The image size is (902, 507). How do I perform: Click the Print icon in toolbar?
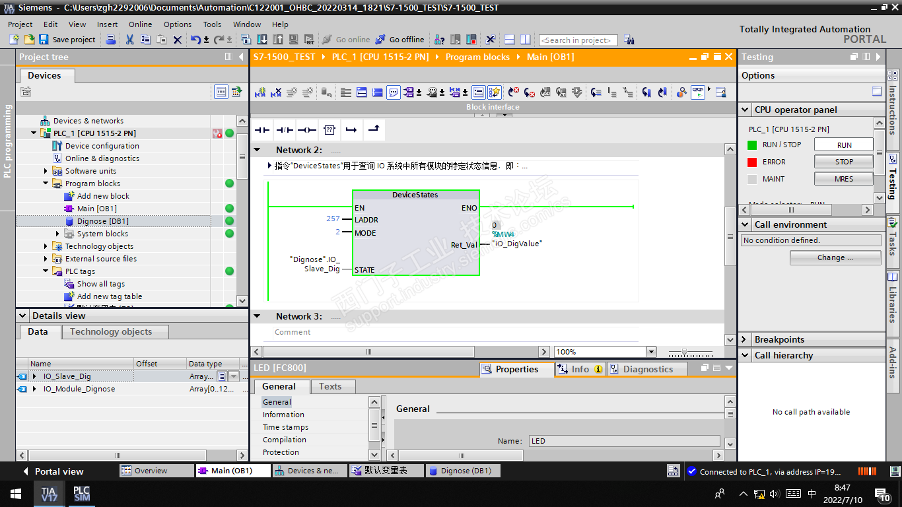coord(111,40)
